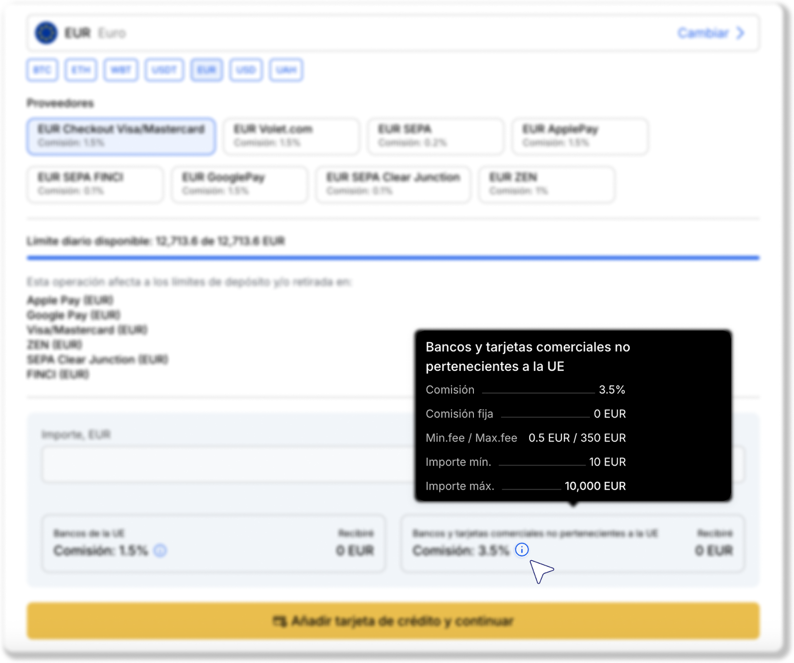The width and height of the screenshot is (794, 663).
Task: Choose the EUR SEPA Clear Junction provider
Action: [x=394, y=184]
